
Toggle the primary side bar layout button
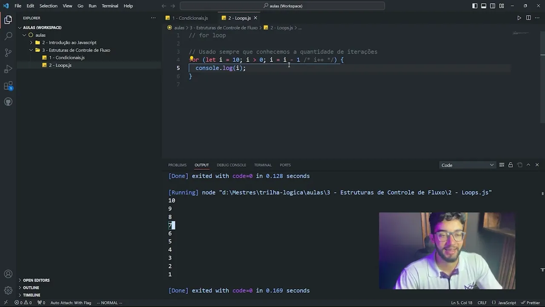tap(475, 6)
